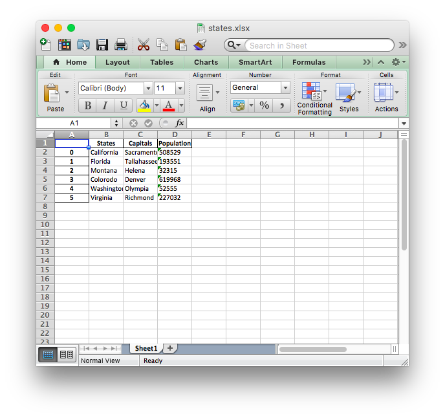Add a new sheet with plus tab
Viewport: 445px width, 418px height.
coord(170,348)
